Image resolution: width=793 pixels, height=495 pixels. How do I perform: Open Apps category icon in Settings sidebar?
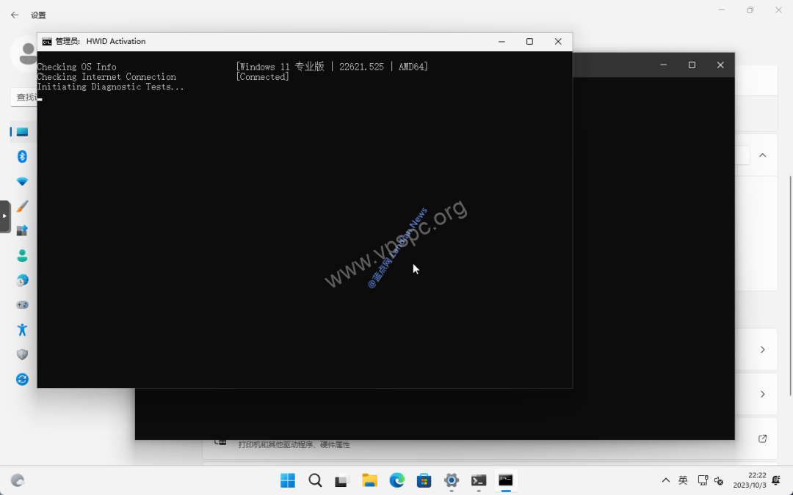coord(22,231)
